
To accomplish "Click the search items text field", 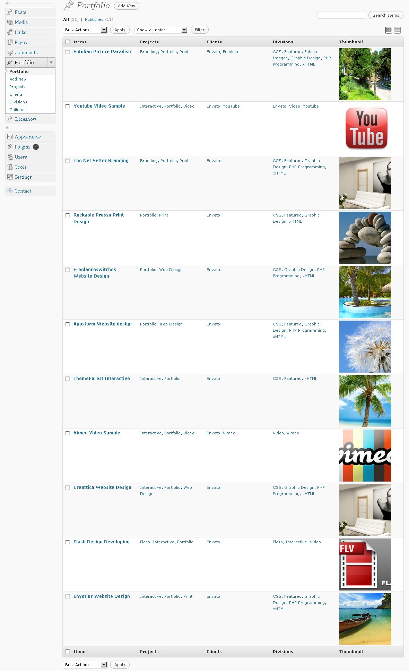I will coord(341,15).
